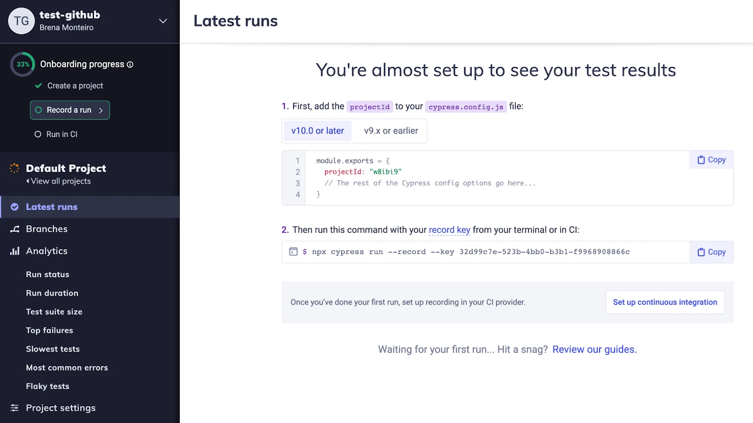Open Slowest tests analytics
Screen dimensions: 753x423
point(53,349)
